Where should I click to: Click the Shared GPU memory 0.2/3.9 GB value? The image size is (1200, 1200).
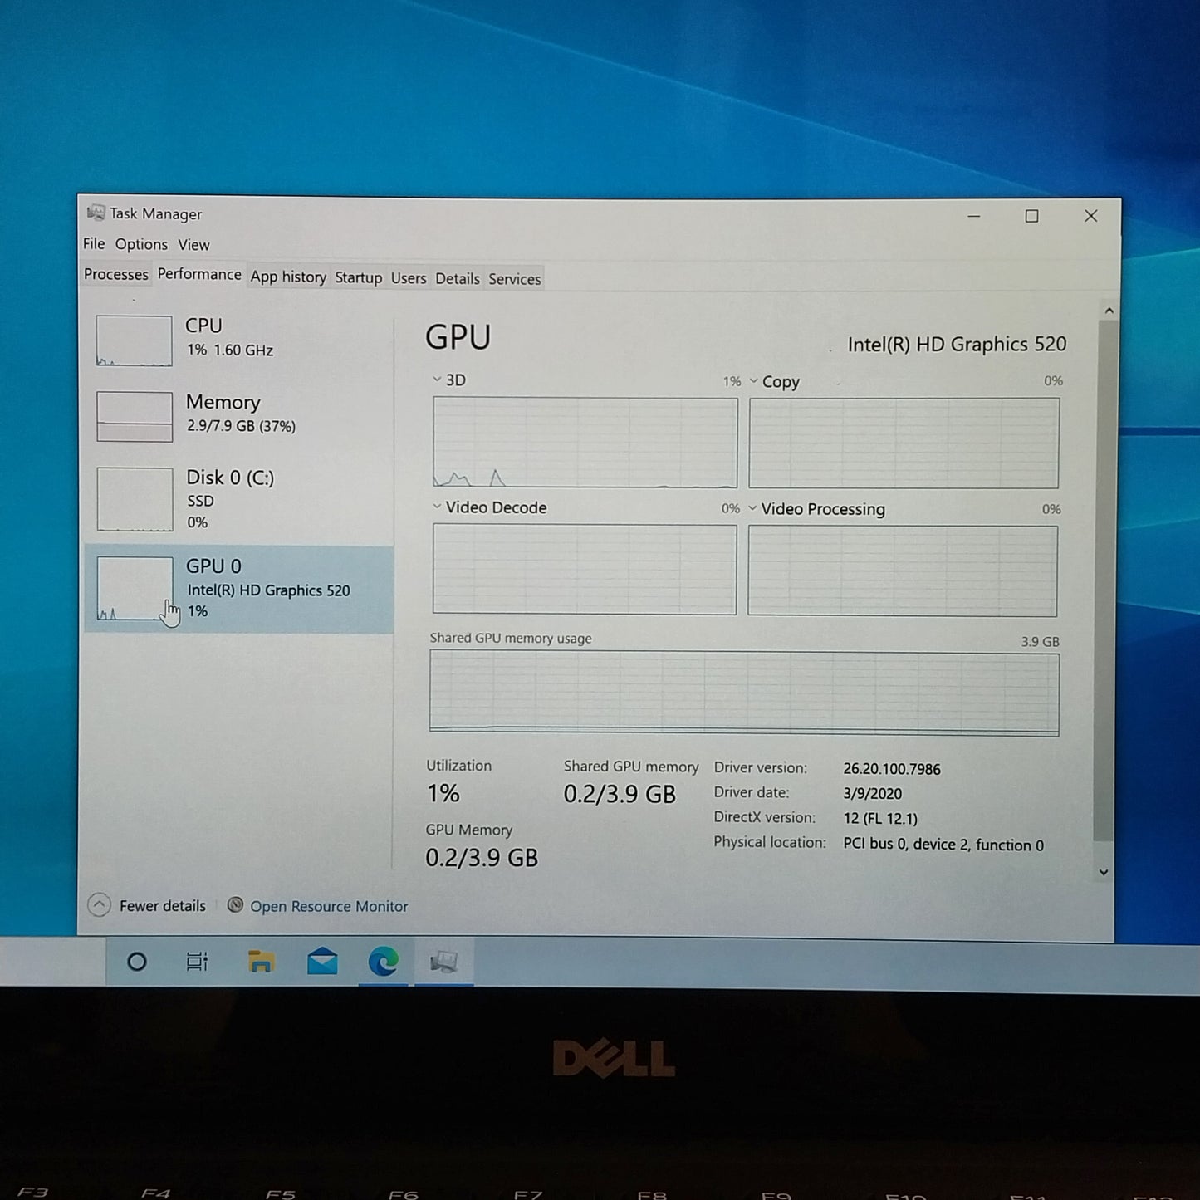[620, 795]
